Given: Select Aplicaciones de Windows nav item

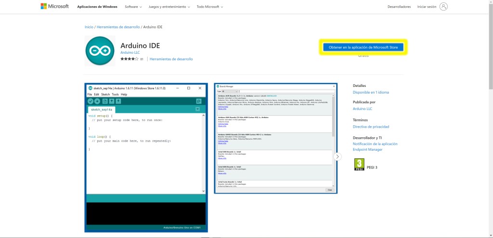Looking at the screenshot, I should tap(98, 7).
